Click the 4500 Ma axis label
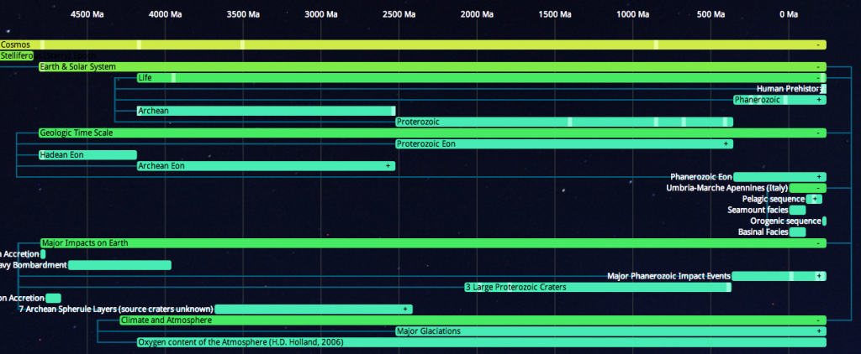861x354 pixels. [x=87, y=15]
